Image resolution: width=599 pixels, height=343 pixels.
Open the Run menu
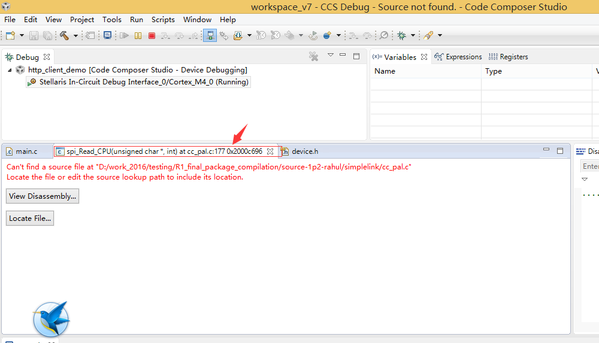point(137,20)
